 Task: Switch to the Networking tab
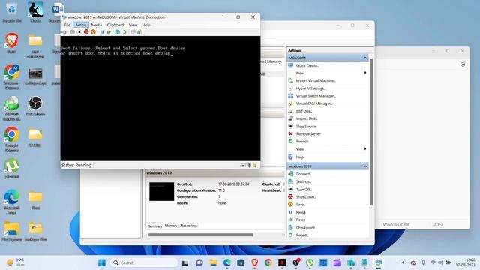coord(188,226)
